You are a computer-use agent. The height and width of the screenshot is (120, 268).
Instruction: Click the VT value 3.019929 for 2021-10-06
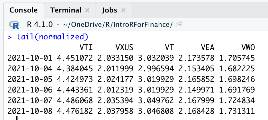pos(156,90)
